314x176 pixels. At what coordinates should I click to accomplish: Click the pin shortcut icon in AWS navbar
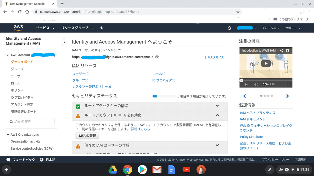(102, 28)
